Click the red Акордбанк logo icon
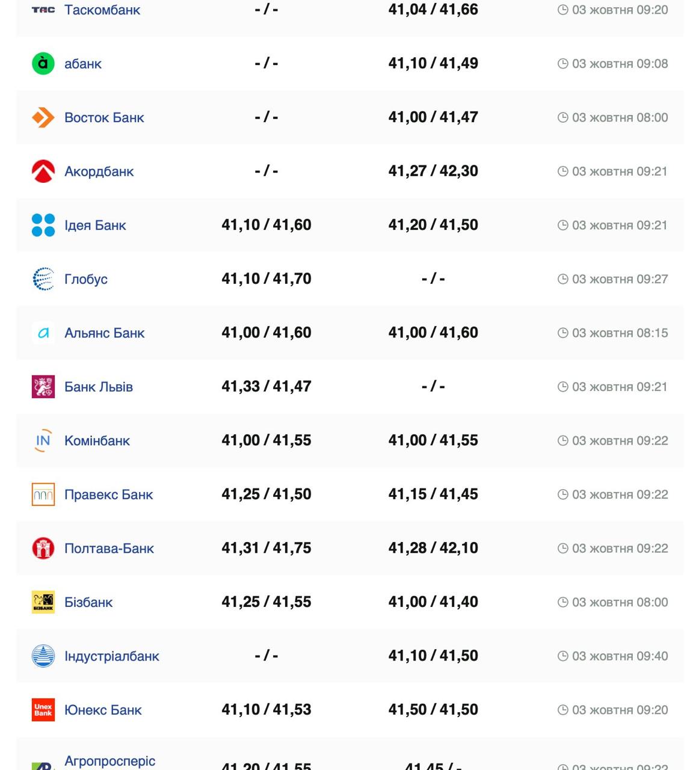 pos(43,171)
